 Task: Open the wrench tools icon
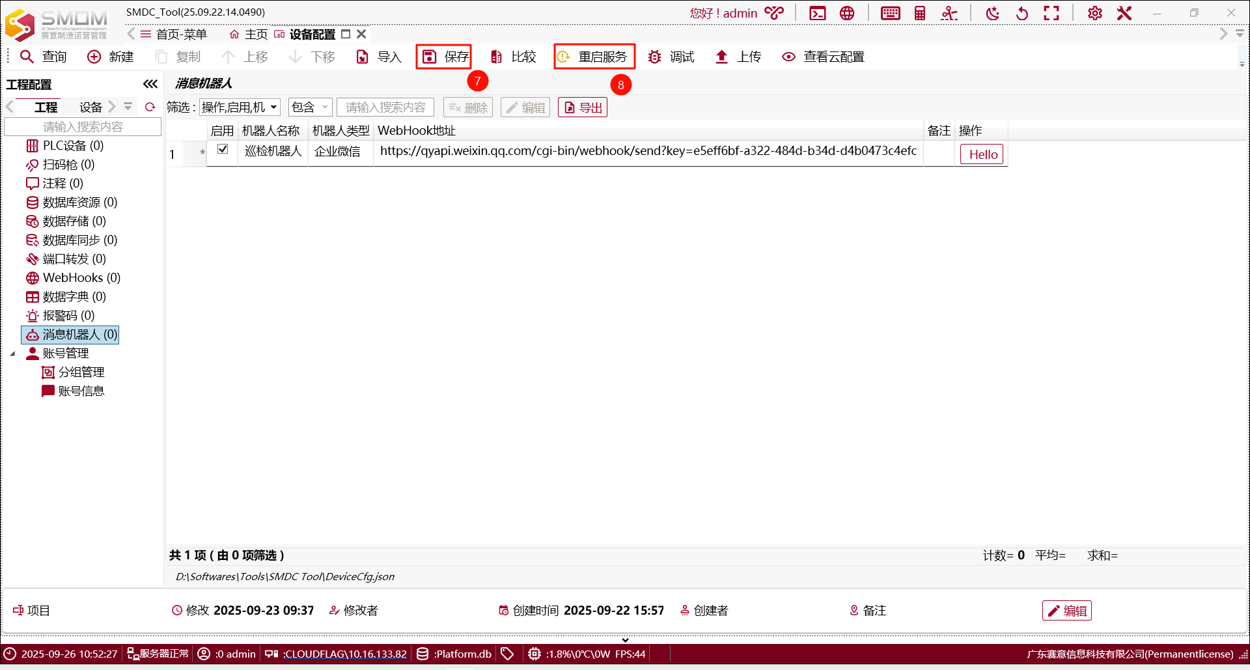pyautogui.click(x=1124, y=13)
